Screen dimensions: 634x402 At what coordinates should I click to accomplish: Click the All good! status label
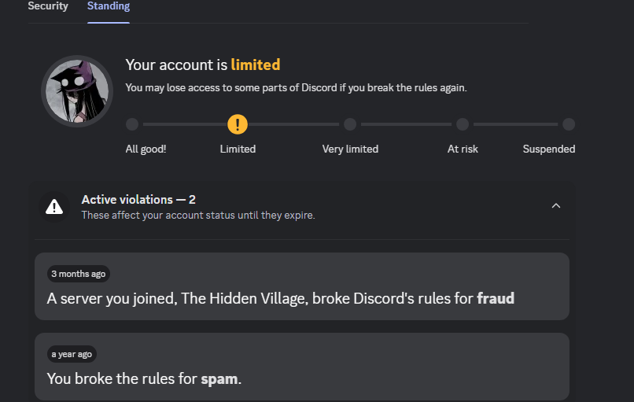[146, 149]
